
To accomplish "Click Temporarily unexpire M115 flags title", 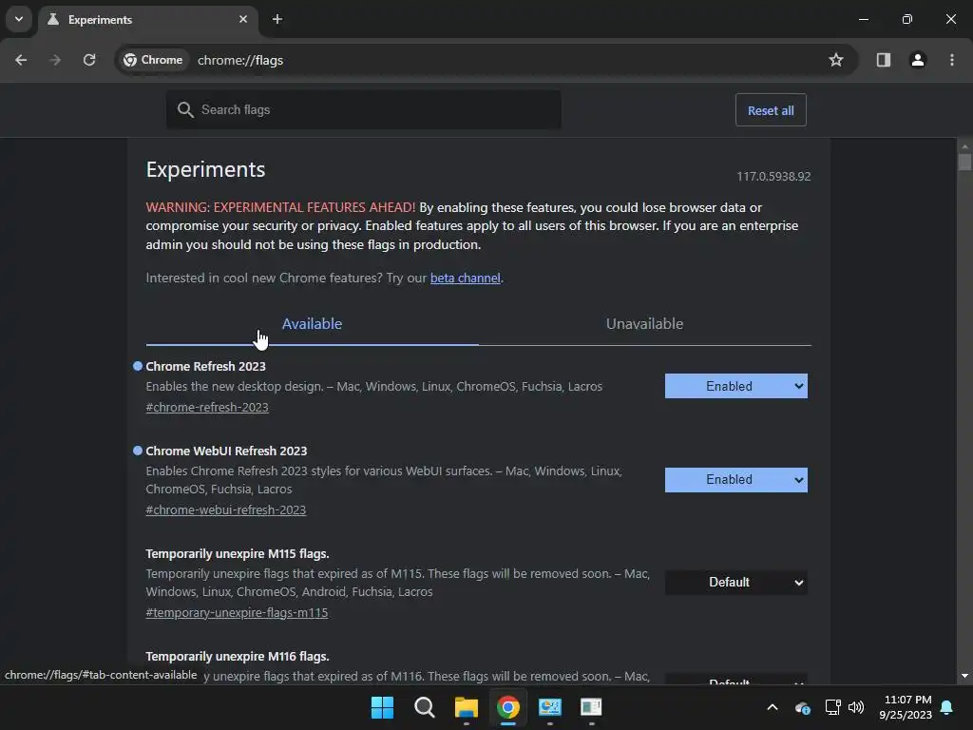I will (x=237, y=554).
